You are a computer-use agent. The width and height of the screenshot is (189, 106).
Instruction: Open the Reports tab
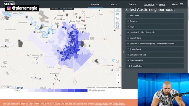click(x=95, y=4)
